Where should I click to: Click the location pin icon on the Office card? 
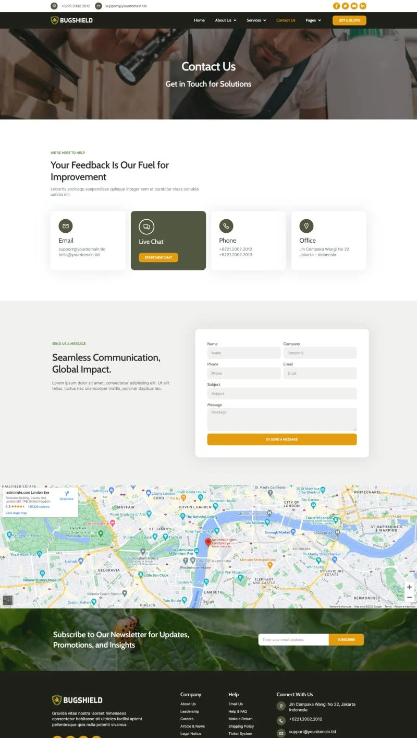tap(306, 226)
